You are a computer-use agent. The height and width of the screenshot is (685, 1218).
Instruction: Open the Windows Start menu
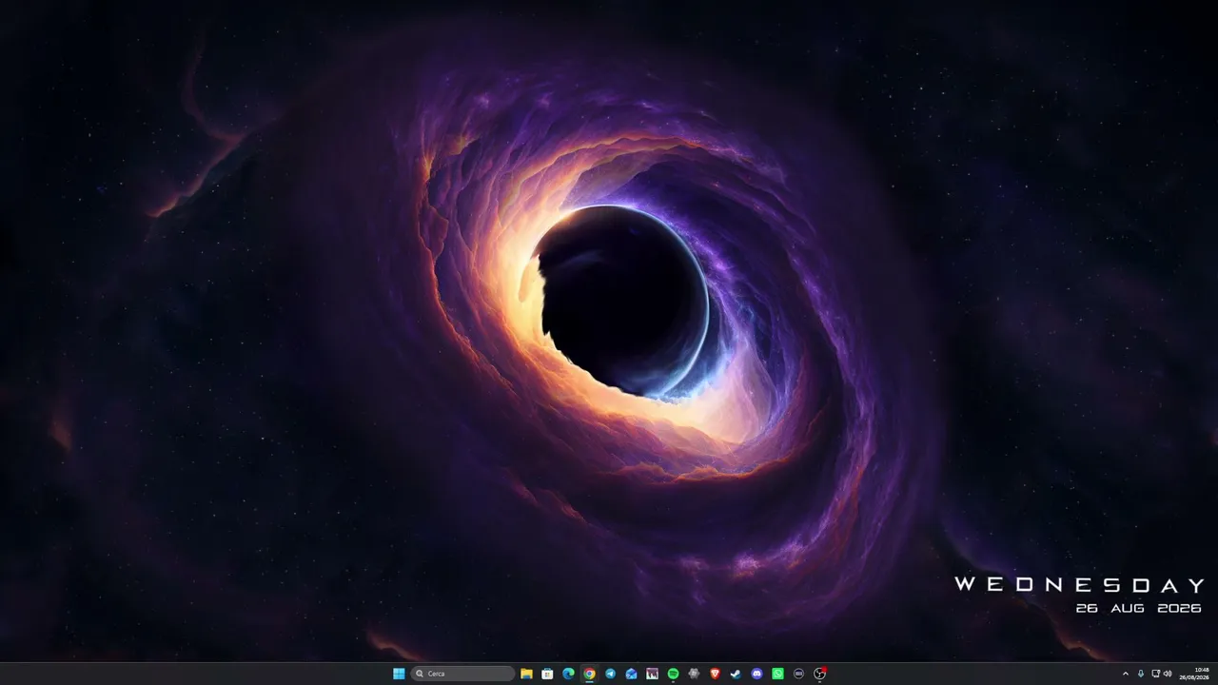coord(399,674)
